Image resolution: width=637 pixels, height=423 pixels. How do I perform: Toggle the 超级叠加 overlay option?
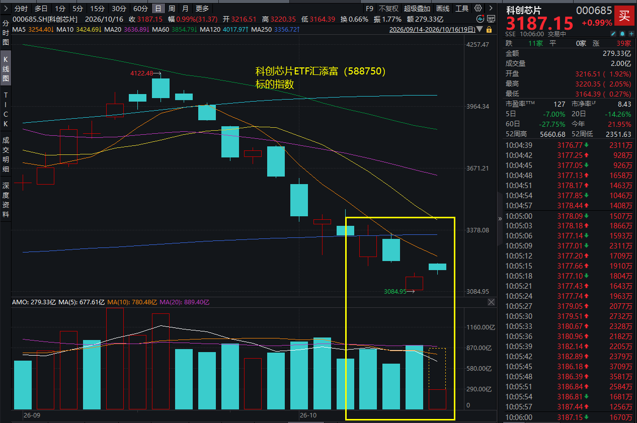pyautogui.click(x=417, y=9)
